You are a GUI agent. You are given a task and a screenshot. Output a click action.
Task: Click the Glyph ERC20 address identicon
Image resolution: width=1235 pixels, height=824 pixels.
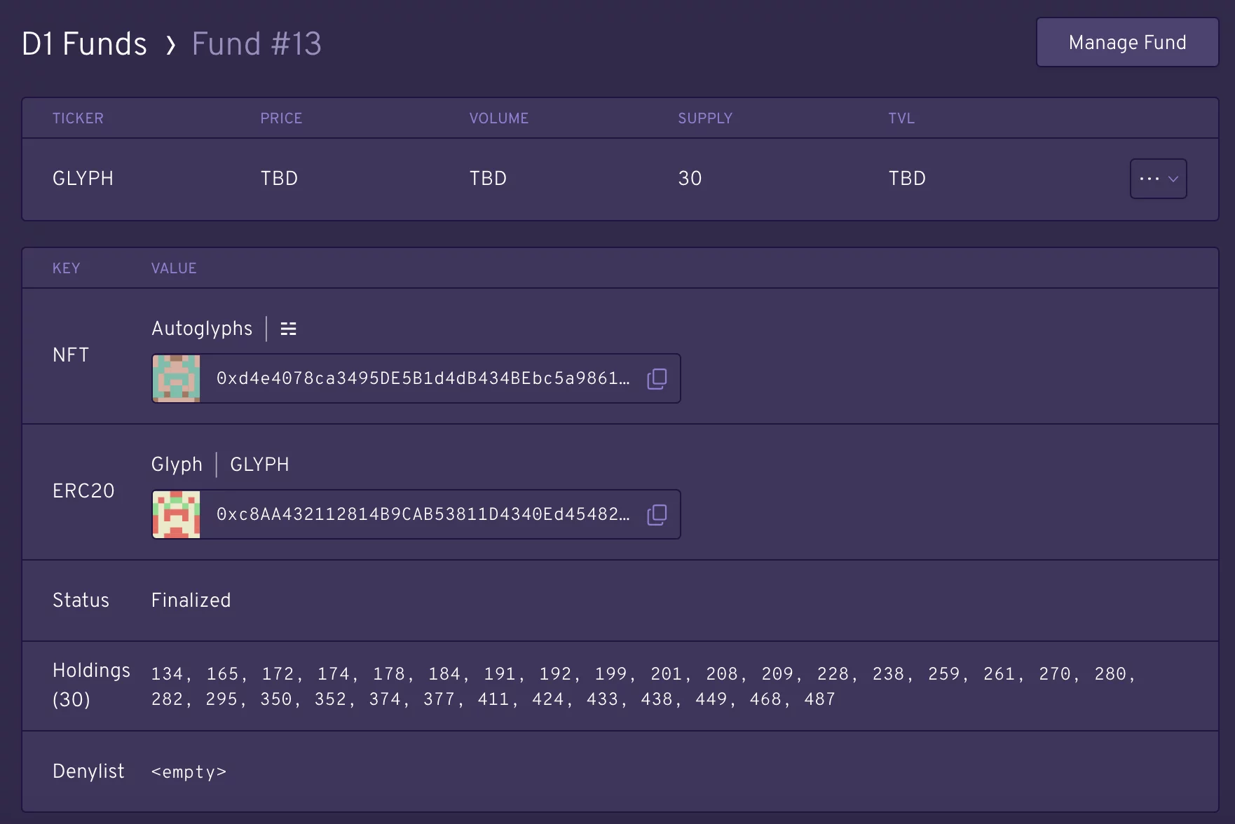tap(177, 515)
